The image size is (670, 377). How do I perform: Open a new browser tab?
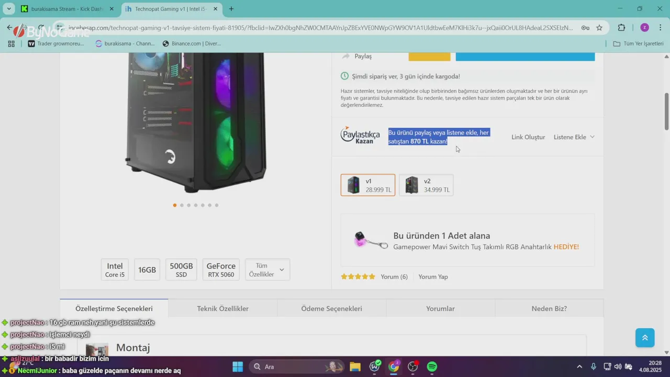tap(231, 9)
